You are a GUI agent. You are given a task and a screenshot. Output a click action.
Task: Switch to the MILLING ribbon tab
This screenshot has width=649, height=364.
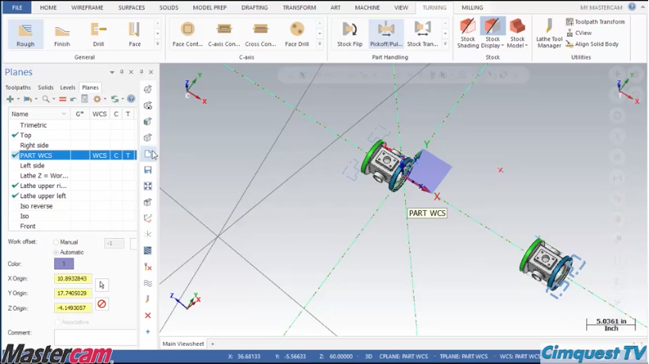coord(473,7)
